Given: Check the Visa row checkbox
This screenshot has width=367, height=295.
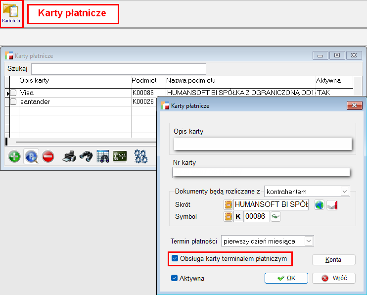Looking at the screenshot, I should [13, 93].
